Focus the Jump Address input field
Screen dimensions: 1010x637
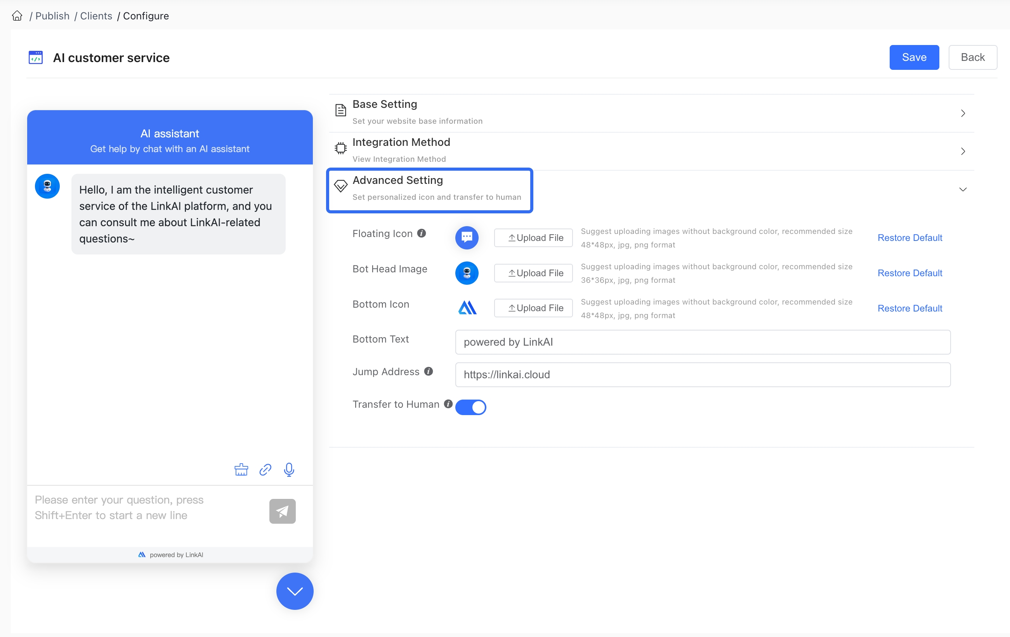[x=703, y=375]
